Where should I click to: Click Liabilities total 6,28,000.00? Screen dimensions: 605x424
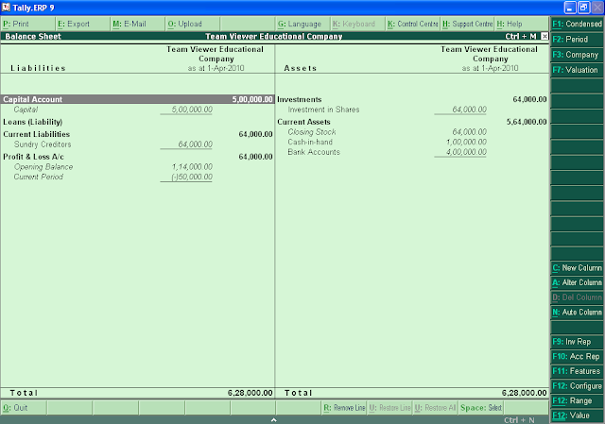pyautogui.click(x=250, y=393)
